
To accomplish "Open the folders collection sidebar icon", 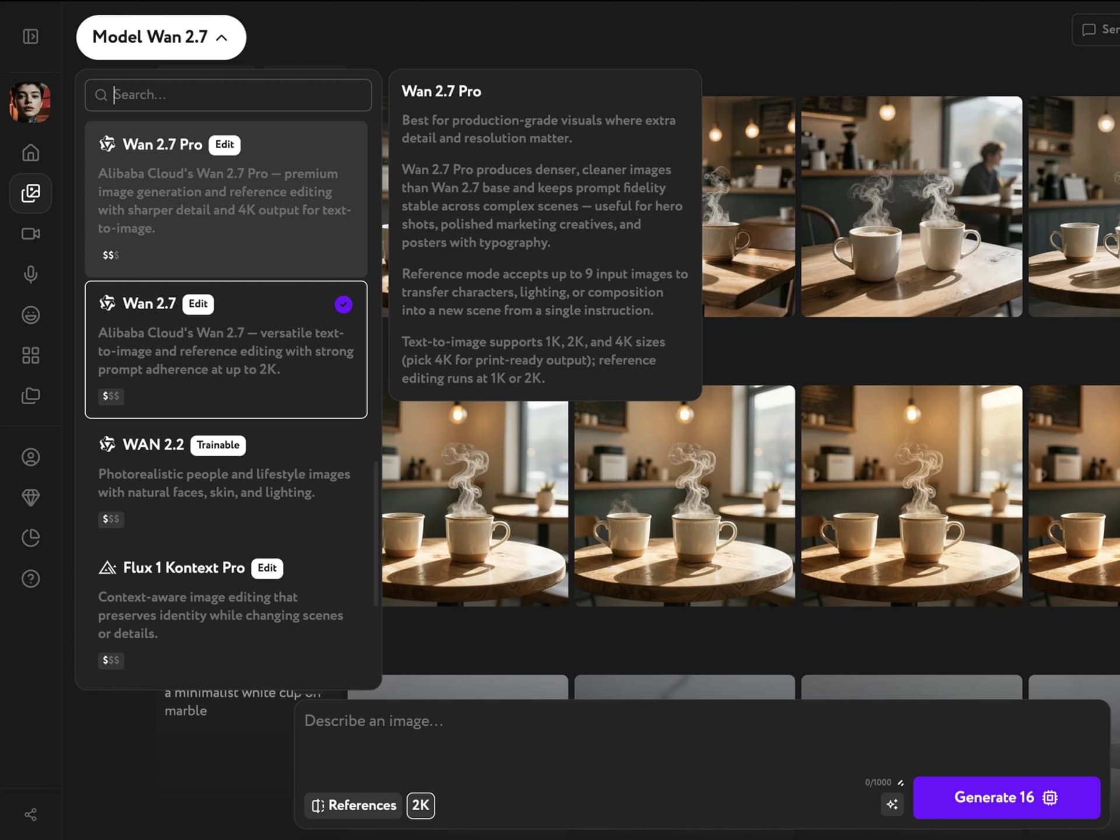I will pyautogui.click(x=30, y=396).
